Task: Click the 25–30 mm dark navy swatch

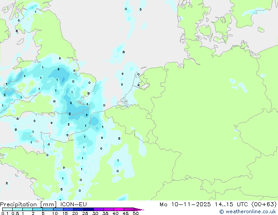Action: click(88, 209)
